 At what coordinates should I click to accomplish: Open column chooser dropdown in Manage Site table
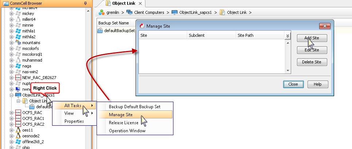tap(288, 36)
